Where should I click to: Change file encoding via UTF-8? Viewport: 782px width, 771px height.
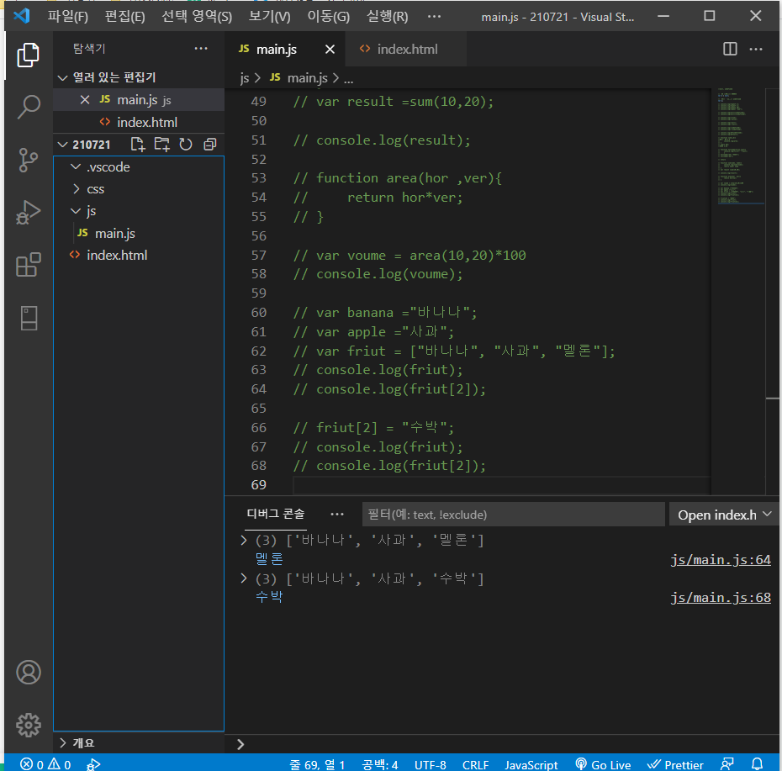click(430, 764)
